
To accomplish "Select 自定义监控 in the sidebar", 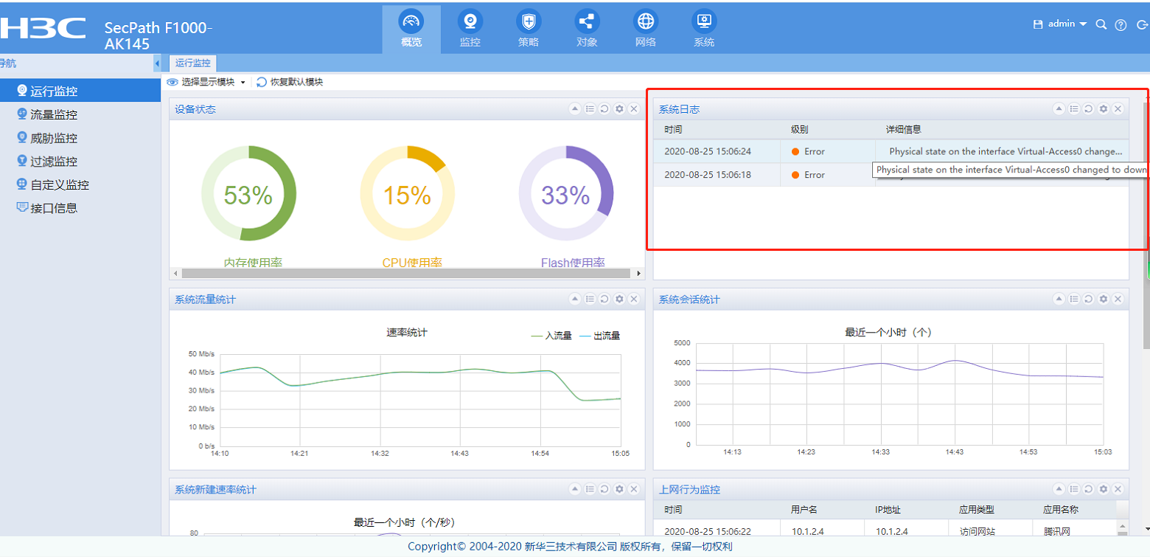I will pos(80,184).
